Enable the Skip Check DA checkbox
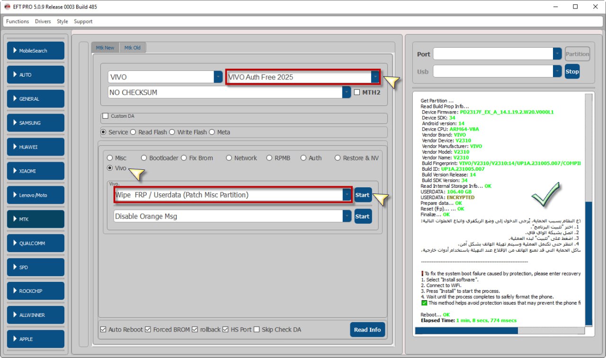The height and width of the screenshot is (358, 606). 257,330
